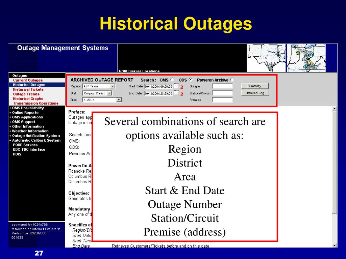Viewport: 346px width, 259px height.
Task: Click the Ohio region server map thumbnail
Action: tap(306, 58)
